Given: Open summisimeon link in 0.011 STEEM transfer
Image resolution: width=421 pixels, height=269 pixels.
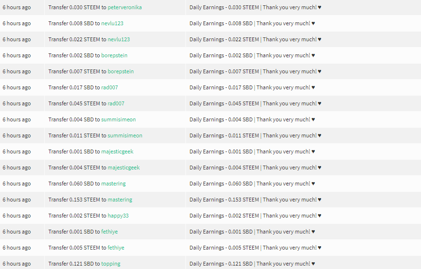Looking at the screenshot, I should (x=125, y=136).
